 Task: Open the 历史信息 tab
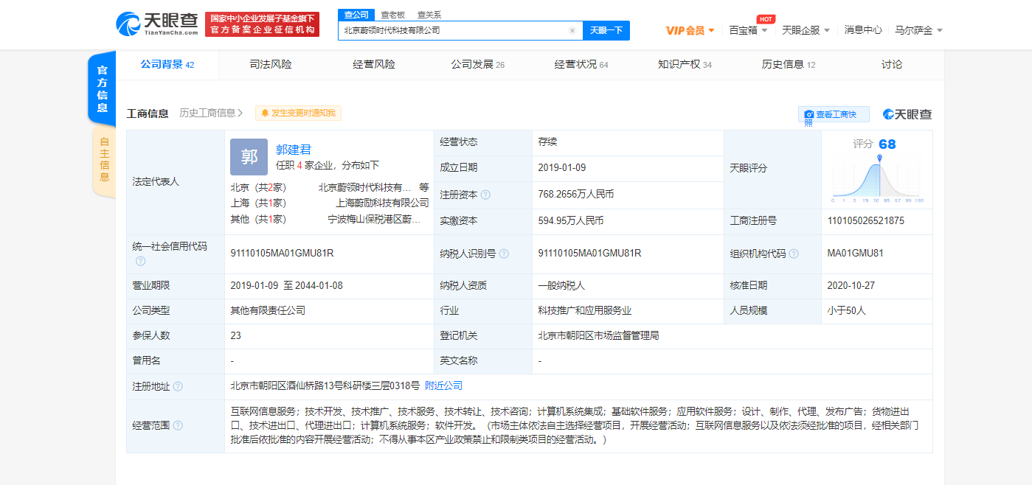tap(789, 64)
